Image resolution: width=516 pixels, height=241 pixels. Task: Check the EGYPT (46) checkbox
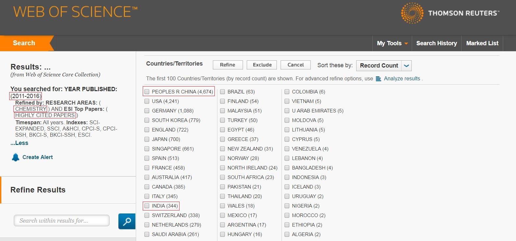[223, 130]
